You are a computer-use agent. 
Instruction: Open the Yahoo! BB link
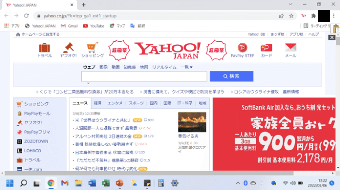(x=257, y=34)
